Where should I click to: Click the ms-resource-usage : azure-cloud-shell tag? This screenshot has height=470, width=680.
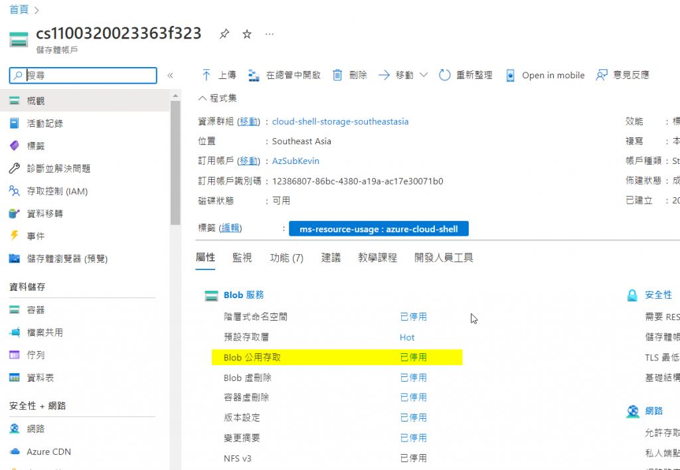pos(379,229)
